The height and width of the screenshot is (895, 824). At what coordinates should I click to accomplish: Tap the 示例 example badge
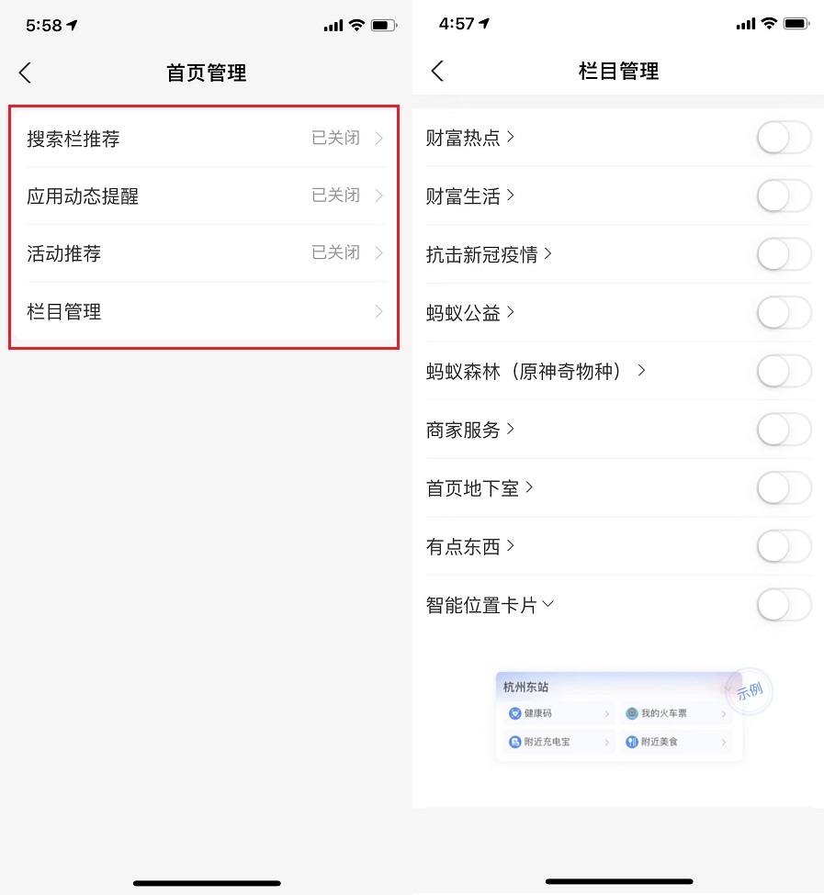click(x=749, y=694)
